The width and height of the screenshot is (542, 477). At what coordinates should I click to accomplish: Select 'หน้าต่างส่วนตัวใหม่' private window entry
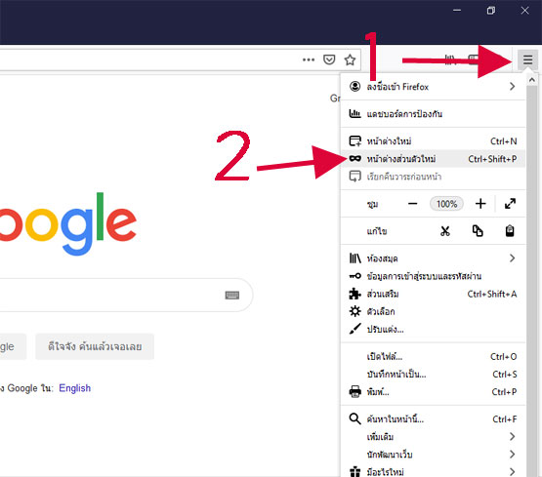coord(433,159)
